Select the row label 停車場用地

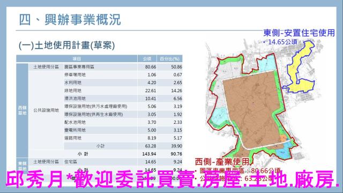coord(75,75)
